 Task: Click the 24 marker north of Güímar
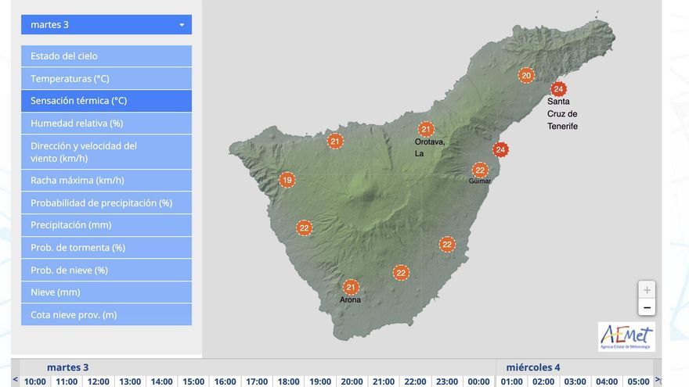[x=500, y=150]
